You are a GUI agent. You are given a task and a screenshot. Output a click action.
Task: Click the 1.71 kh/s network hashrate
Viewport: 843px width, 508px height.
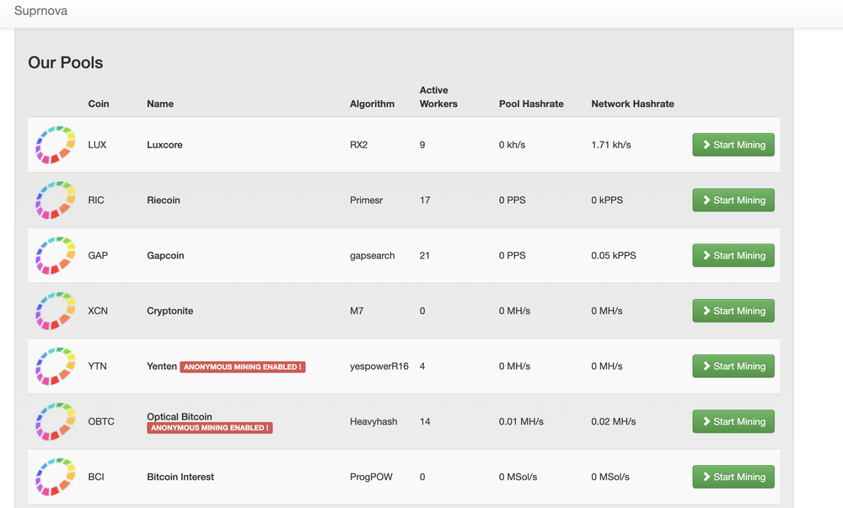pyautogui.click(x=611, y=144)
